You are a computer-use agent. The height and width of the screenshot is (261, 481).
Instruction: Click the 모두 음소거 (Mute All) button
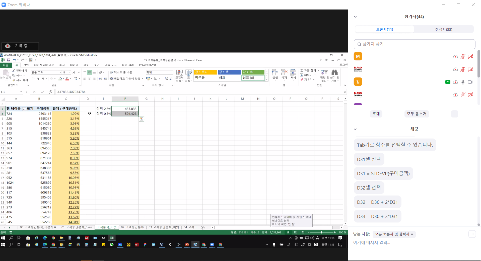[x=417, y=114]
